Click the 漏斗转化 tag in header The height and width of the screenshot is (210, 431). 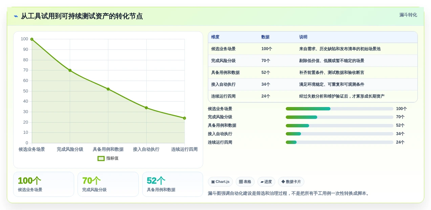(408, 15)
